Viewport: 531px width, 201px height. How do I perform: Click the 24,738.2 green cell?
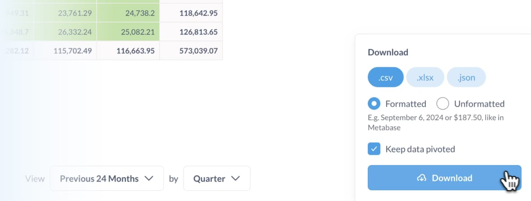(128, 13)
